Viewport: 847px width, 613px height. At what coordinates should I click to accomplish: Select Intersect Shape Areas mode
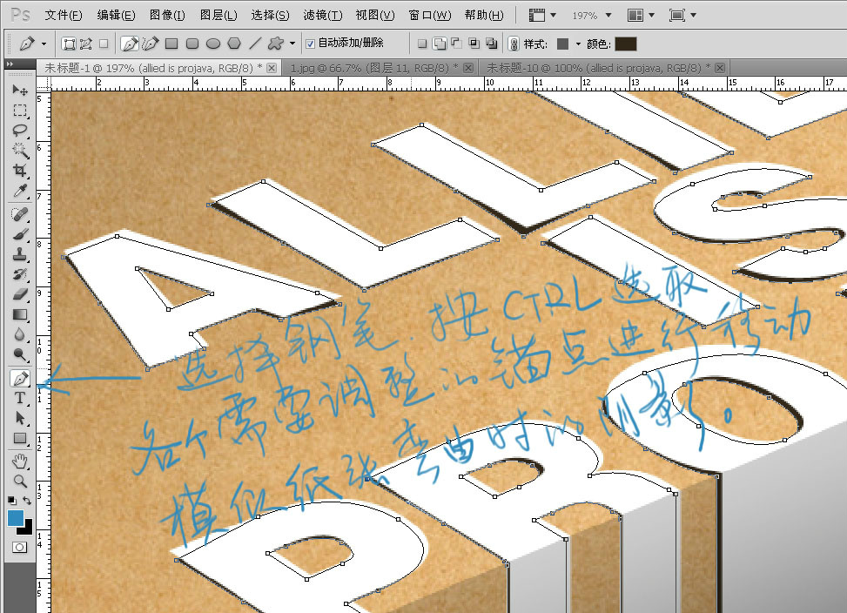click(474, 44)
